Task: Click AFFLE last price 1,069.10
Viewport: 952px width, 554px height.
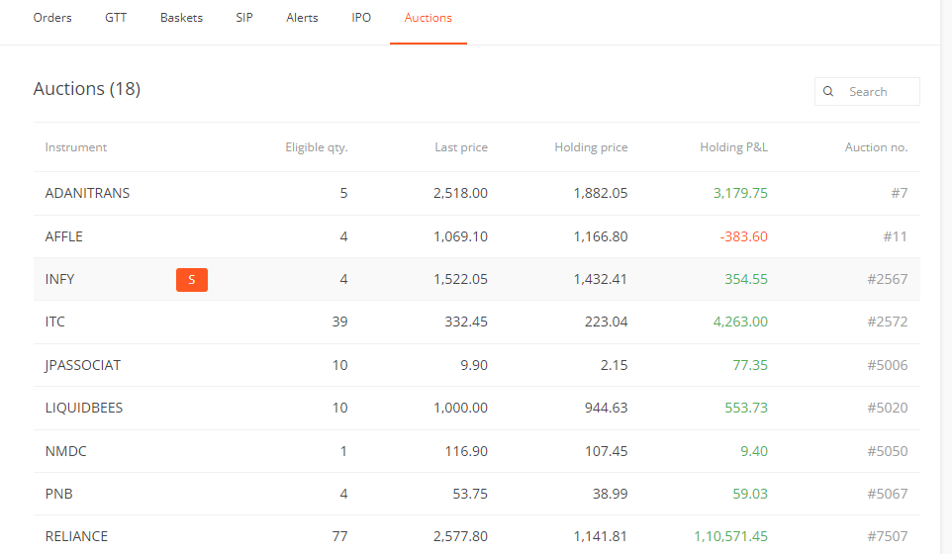Action: tap(460, 236)
